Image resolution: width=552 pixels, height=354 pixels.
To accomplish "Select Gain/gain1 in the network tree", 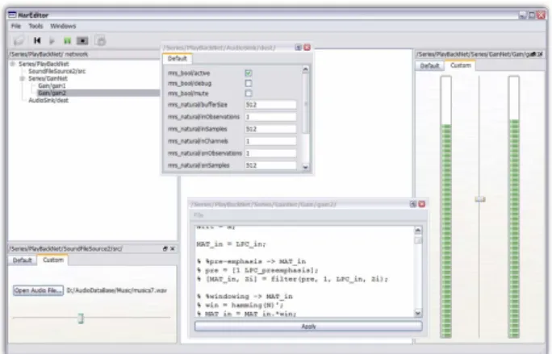I will [x=52, y=85].
